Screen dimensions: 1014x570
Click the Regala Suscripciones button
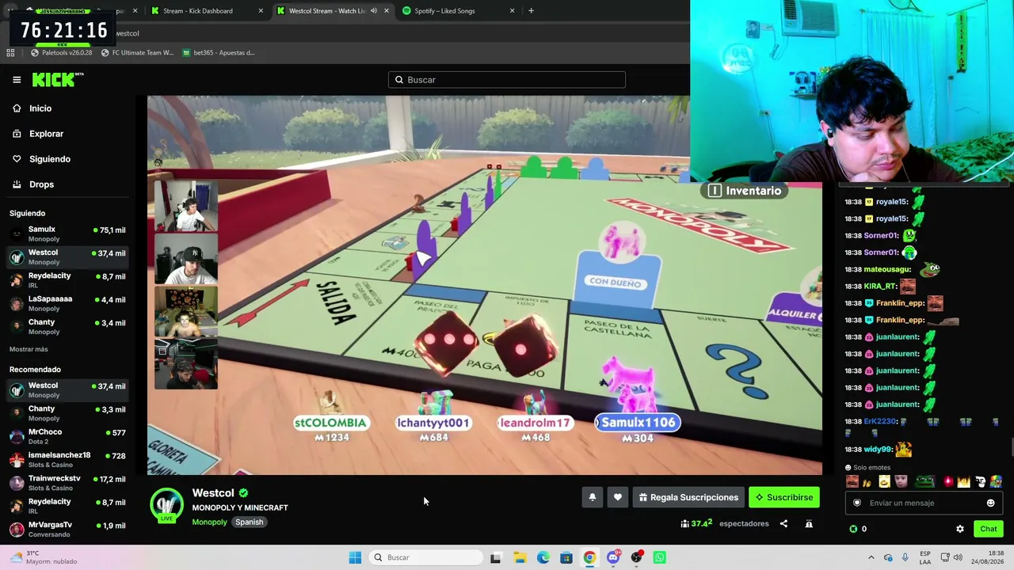click(688, 497)
